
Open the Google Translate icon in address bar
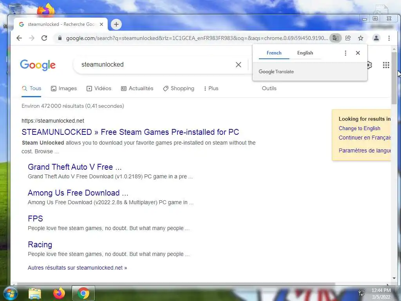coord(335,38)
